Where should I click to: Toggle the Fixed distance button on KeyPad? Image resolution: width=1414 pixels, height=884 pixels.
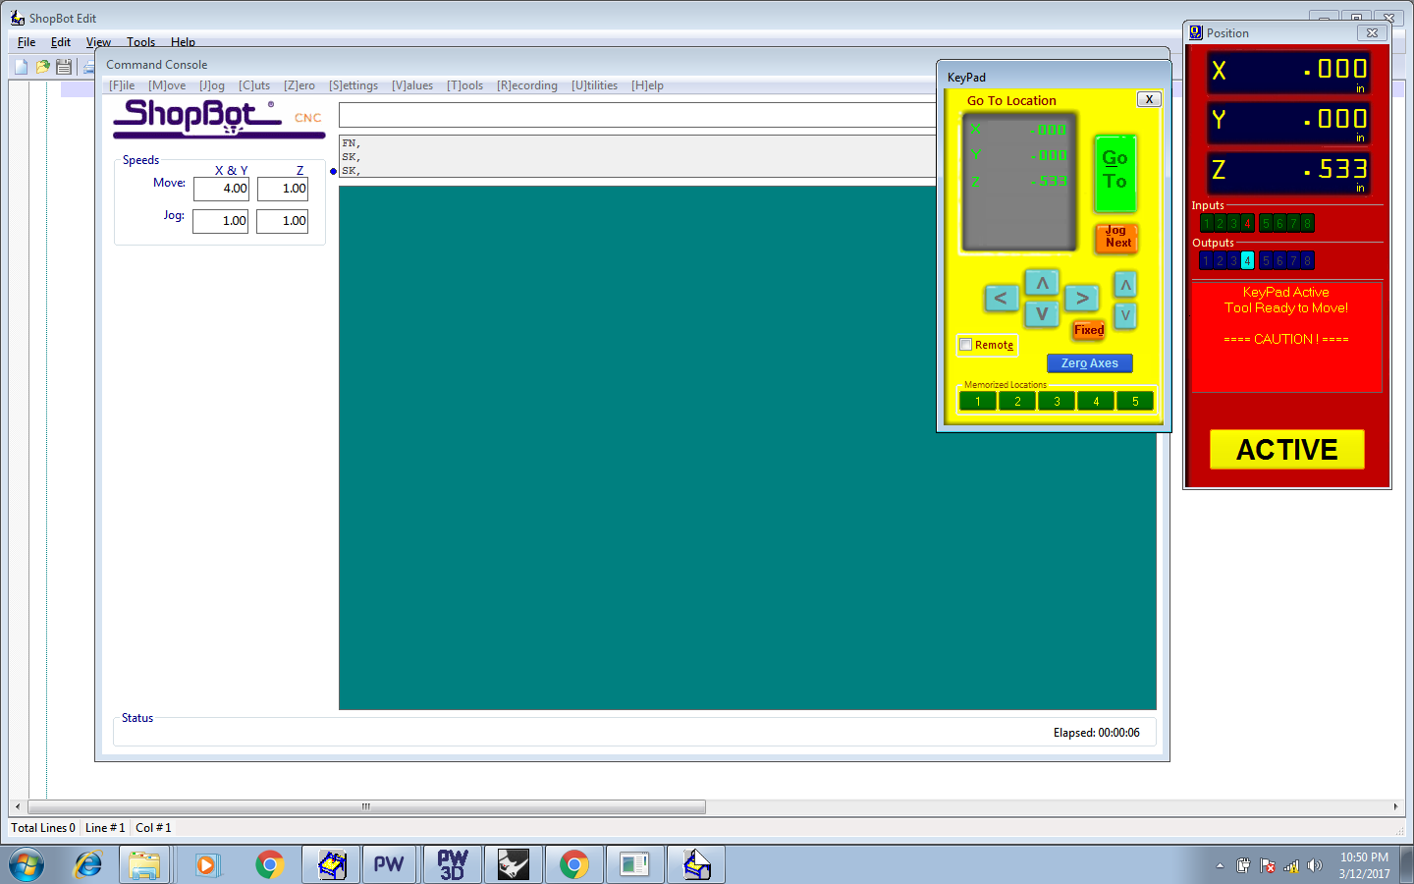[1089, 330]
